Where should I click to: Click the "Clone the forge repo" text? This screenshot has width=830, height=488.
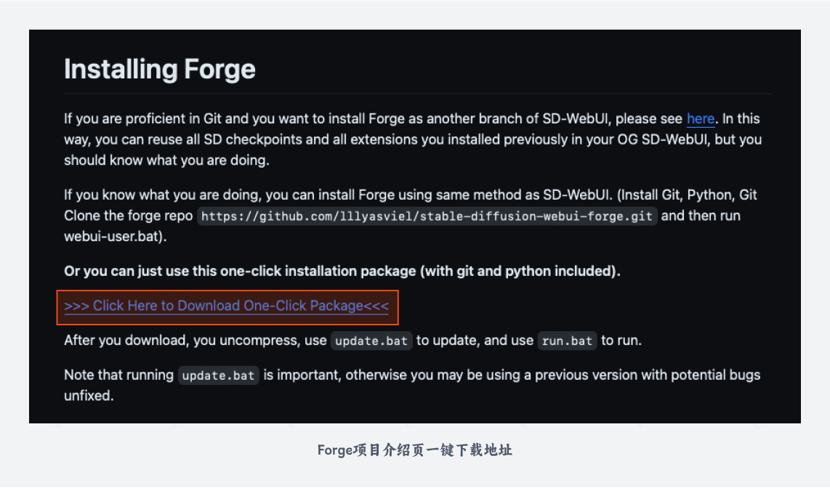pos(128,216)
